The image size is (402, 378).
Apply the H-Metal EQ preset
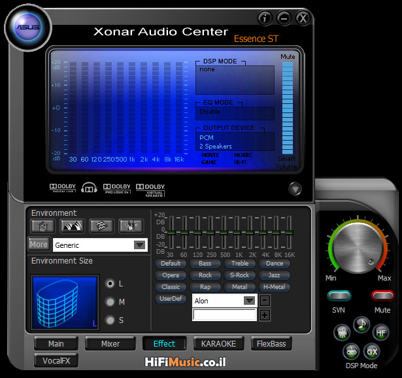pyautogui.click(x=275, y=287)
